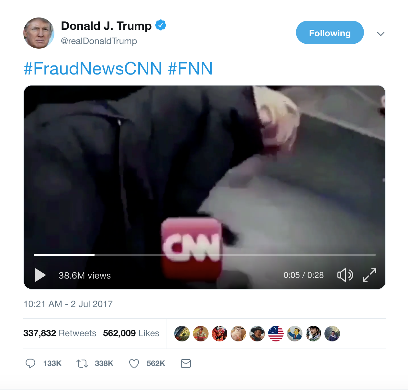Screen dimensions: 408x390
Task: Play the embedded video
Action: (40, 275)
